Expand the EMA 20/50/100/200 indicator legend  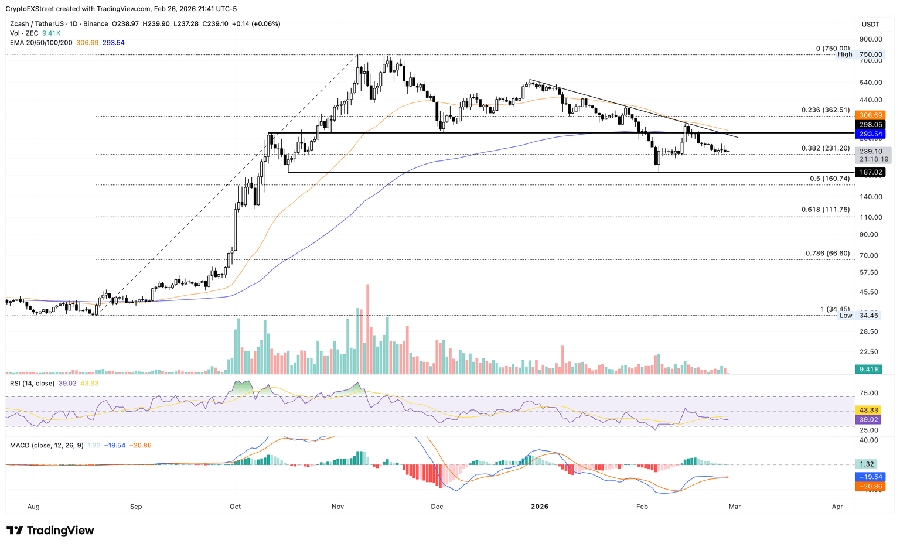pos(41,43)
